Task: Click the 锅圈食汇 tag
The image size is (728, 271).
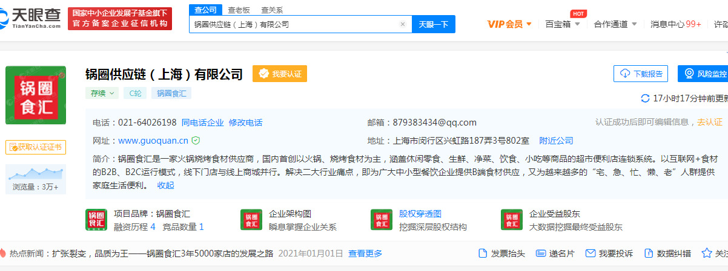Action: point(171,93)
